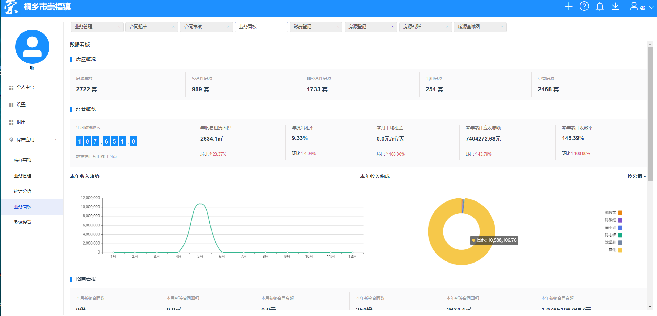657x316 pixels.
Task: Collapse the 房产应用 menu chevron
Action: coord(55,139)
